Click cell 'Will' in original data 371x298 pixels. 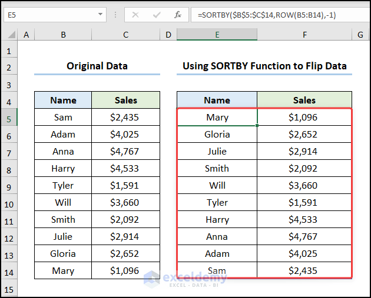pyautogui.click(x=63, y=202)
